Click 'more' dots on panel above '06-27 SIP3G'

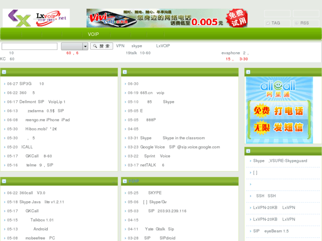pyautogui.click(x=113, y=73)
